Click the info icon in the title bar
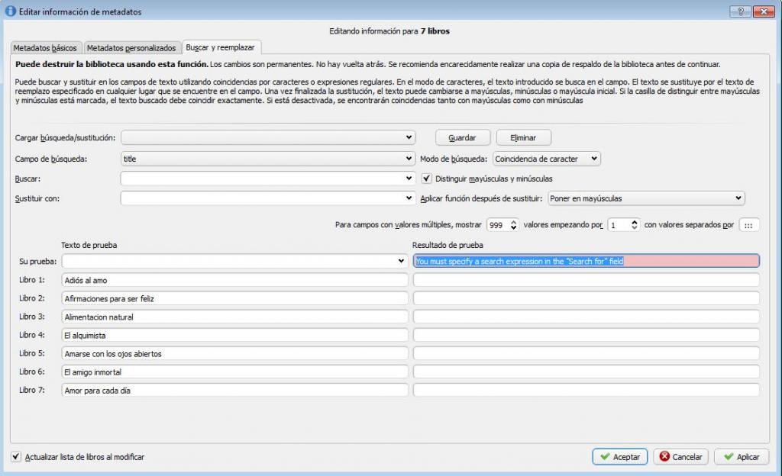Screen dimensions: 782x476 [x=11, y=11]
